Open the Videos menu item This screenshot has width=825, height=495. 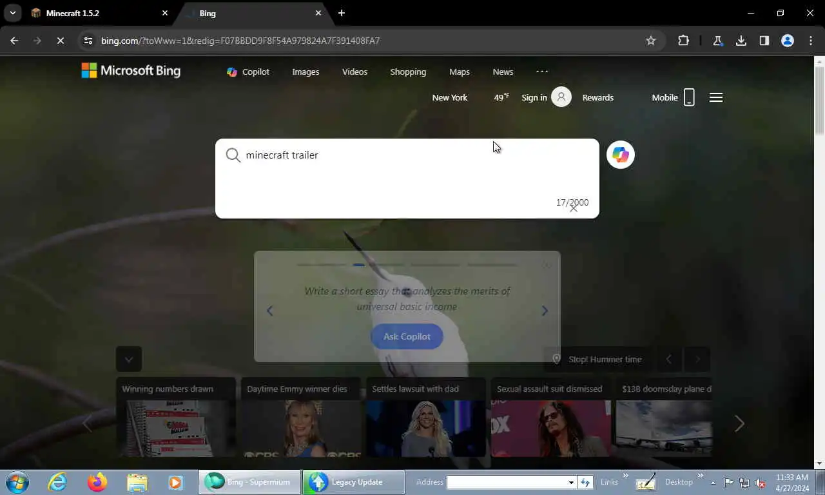tap(354, 72)
